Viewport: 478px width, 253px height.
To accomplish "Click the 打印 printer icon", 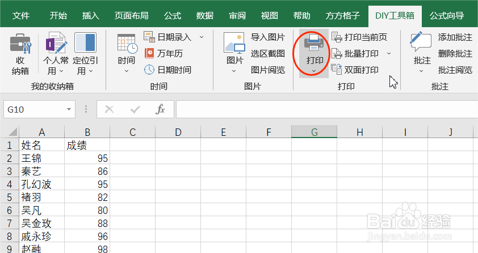I will click(314, 43).
